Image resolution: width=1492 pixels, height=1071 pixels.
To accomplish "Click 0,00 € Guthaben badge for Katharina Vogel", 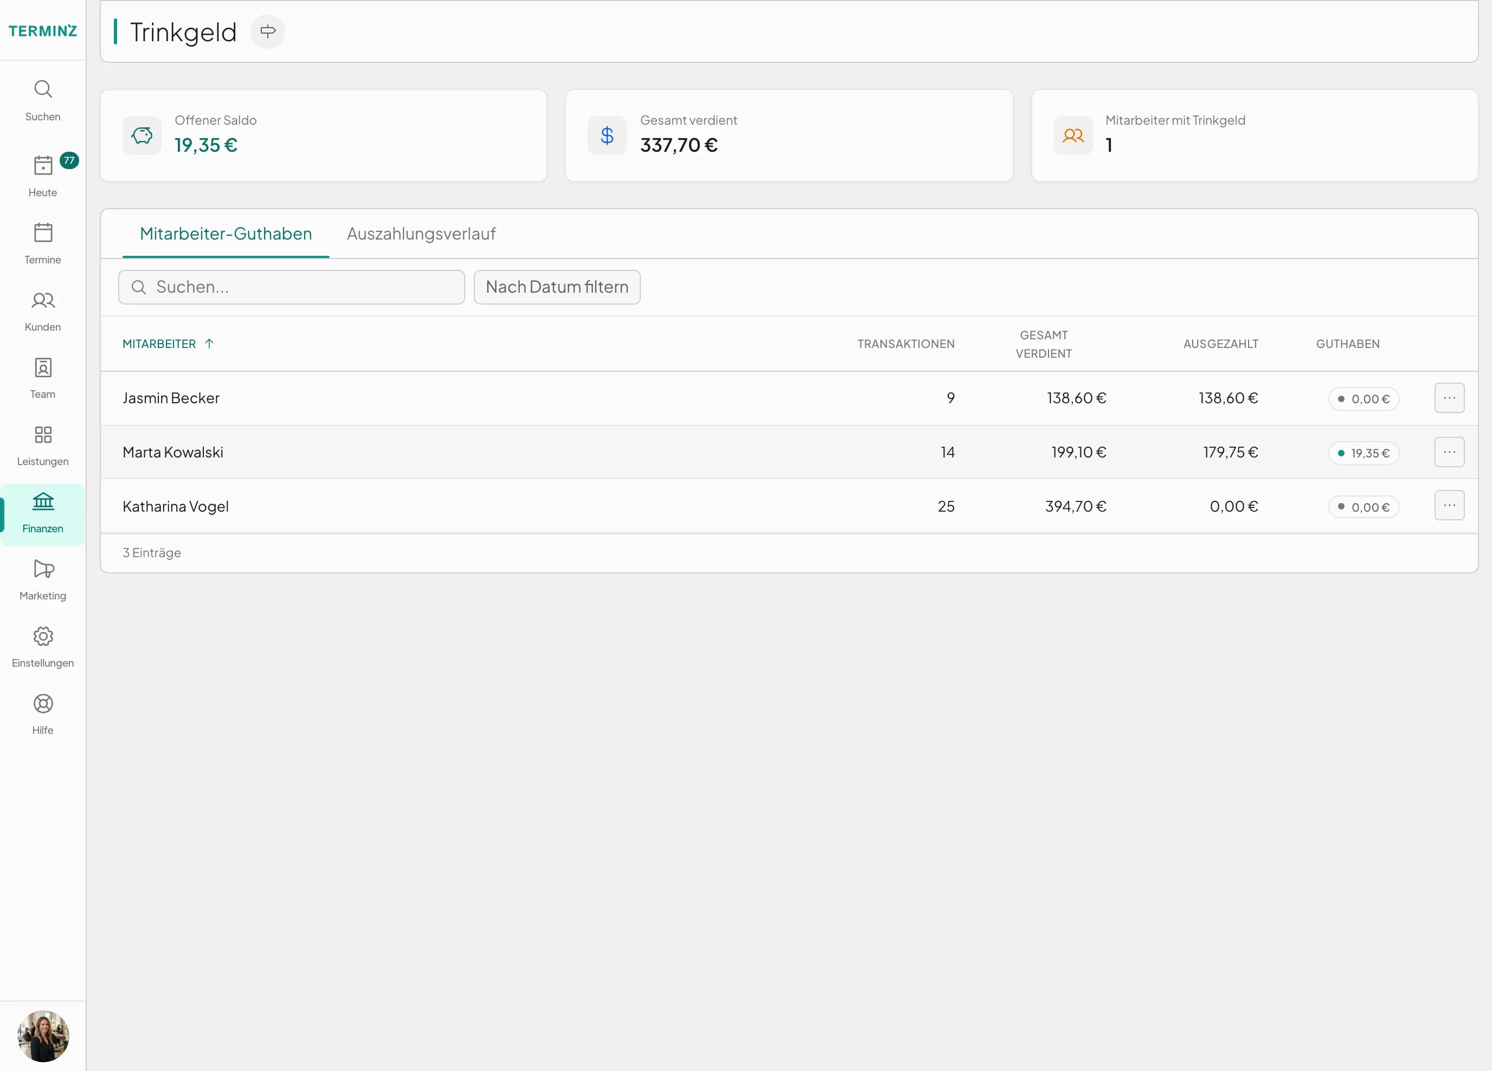I will coord(1364,507).
